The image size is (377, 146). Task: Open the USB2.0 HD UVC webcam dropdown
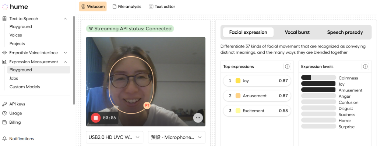pos(114,137)
